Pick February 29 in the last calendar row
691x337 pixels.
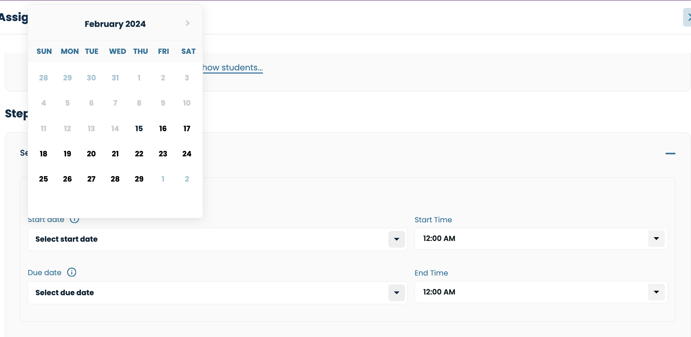[139, 179]
